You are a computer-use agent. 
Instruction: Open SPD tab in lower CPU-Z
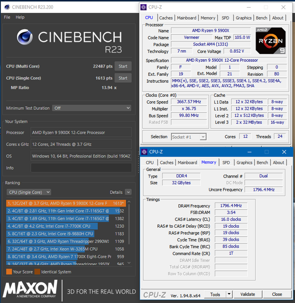[226, 162]
